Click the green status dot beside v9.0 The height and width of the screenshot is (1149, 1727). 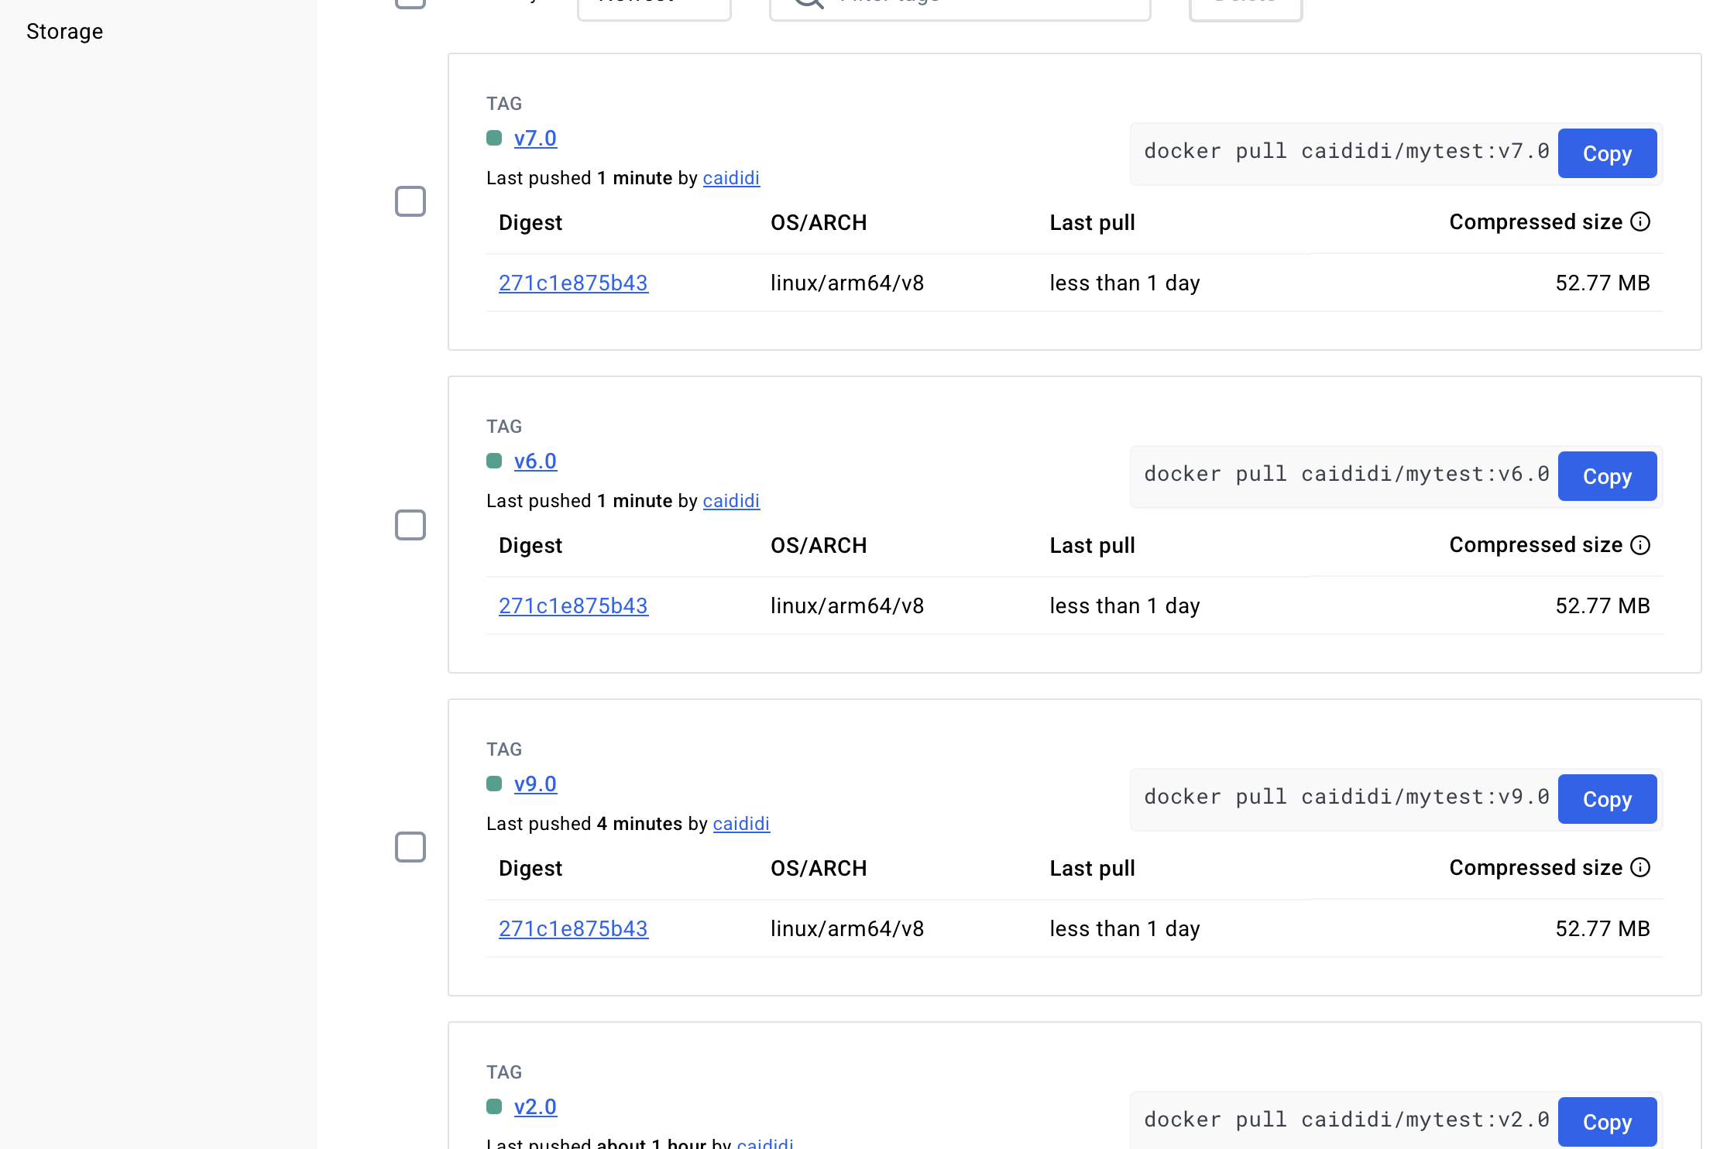pyautogui.click(x=494, y=784)
